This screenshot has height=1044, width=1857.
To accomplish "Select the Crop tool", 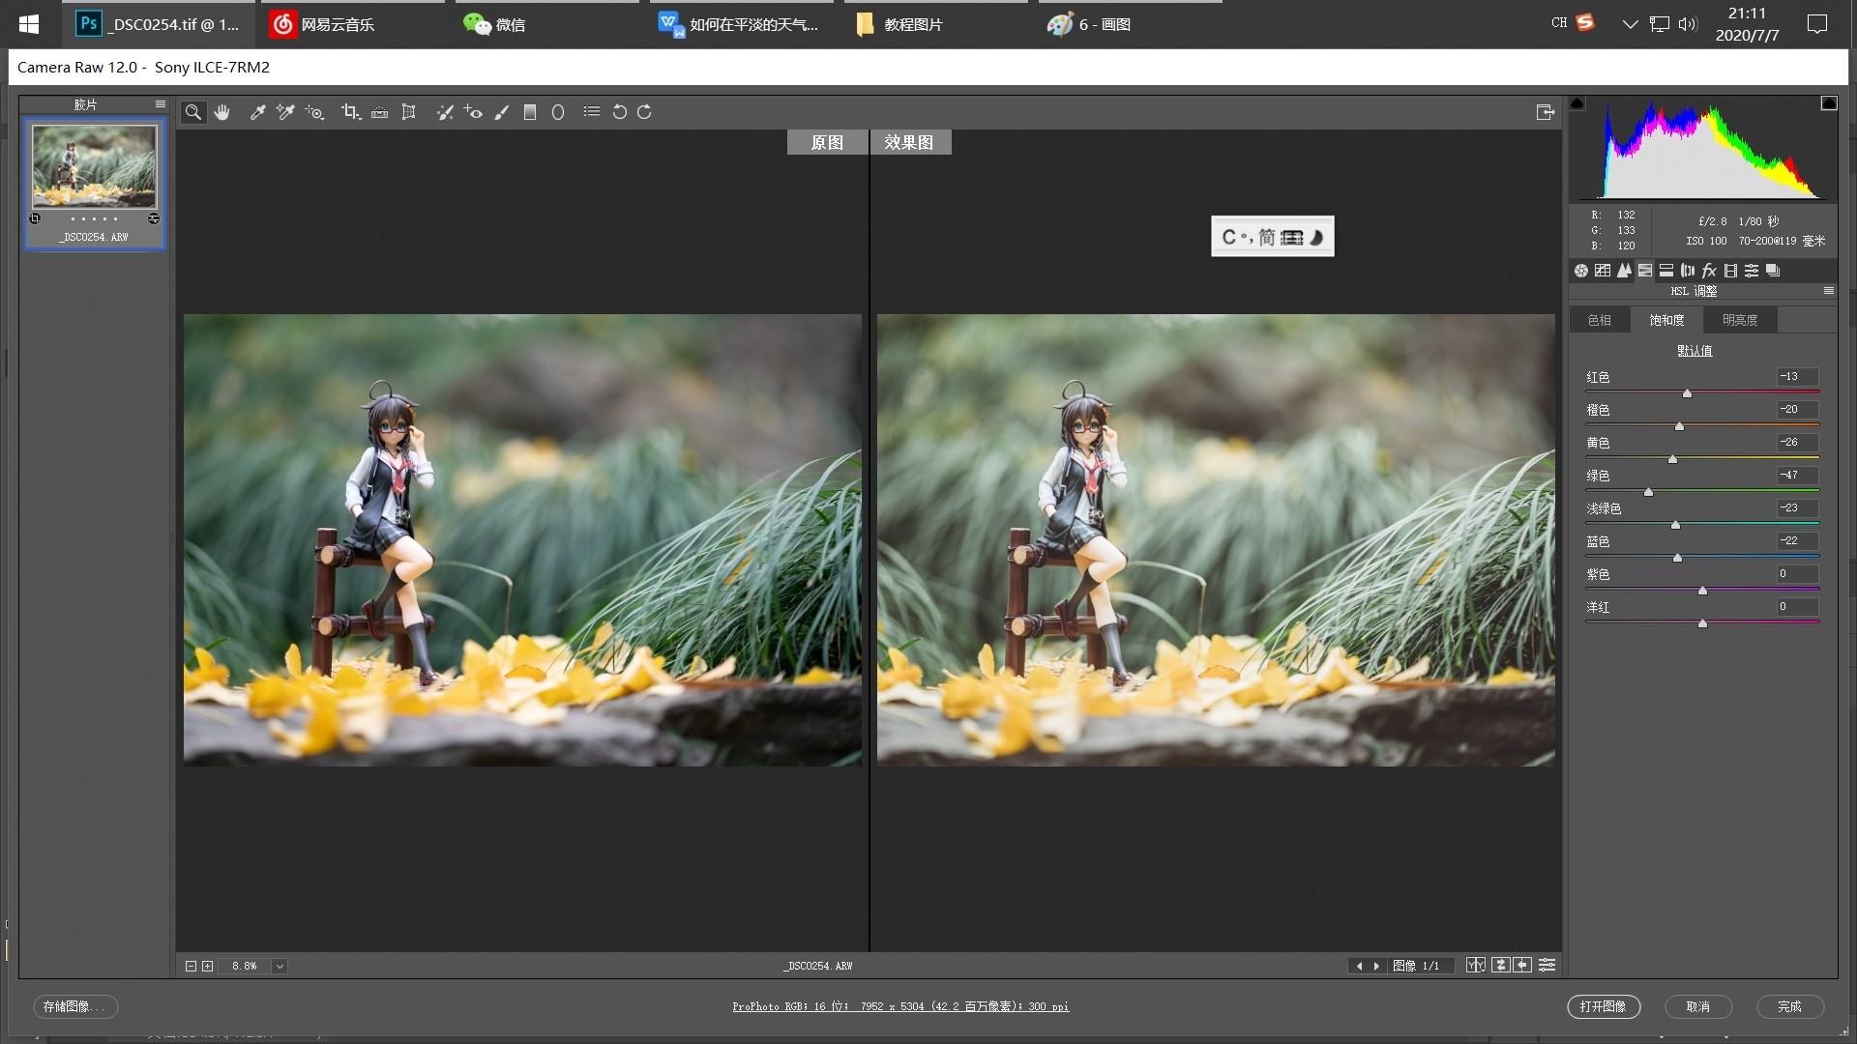I will [350, 112].
